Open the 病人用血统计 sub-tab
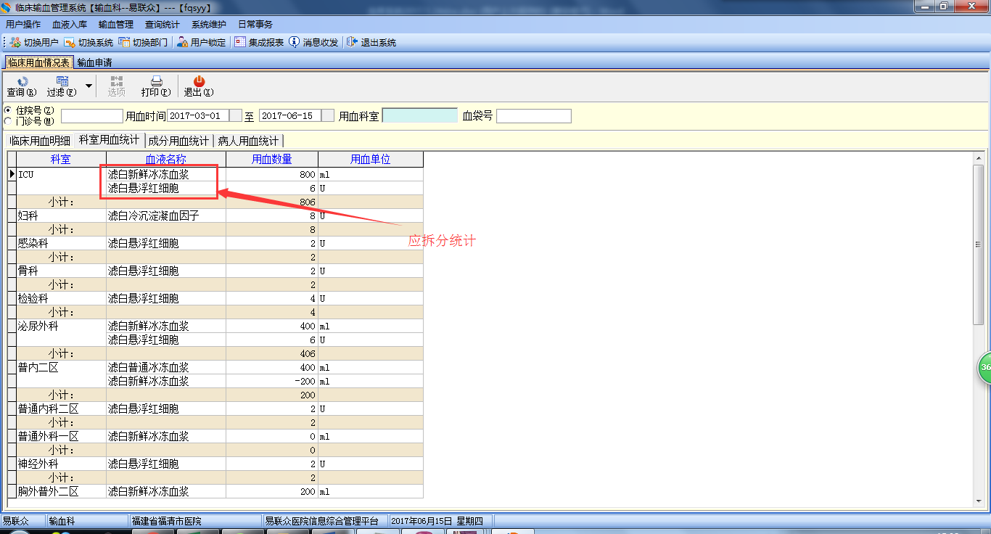 pos(248,141)
